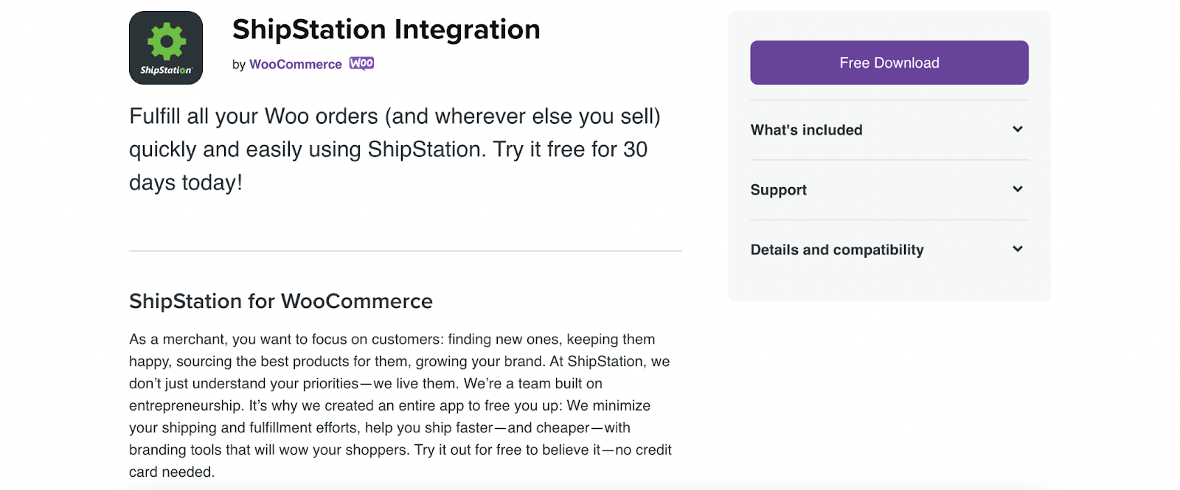Click the "As a merchant" paragraph opening

tap(177, 340)
